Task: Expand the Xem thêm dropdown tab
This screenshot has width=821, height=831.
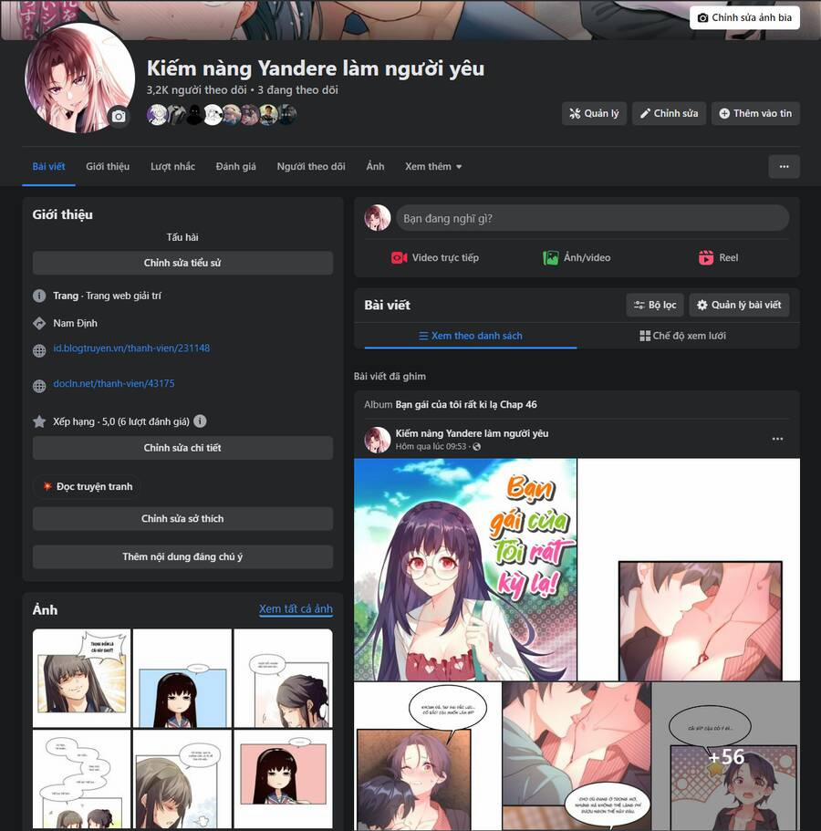Action: point(433,167)
